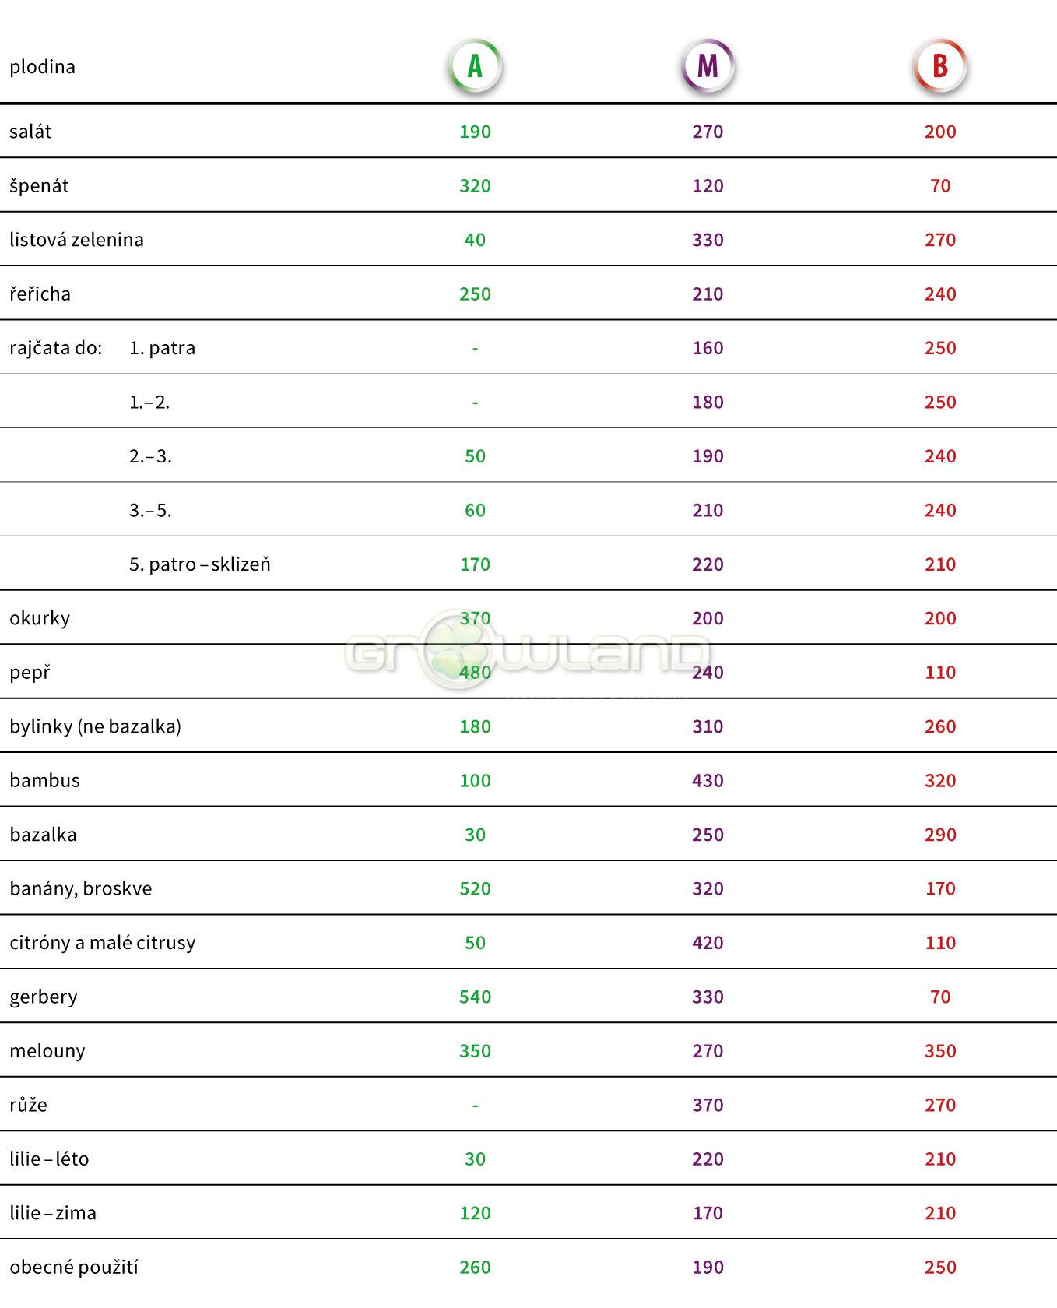
Task: Click the red B circle icon
Action: click(940, 66)
